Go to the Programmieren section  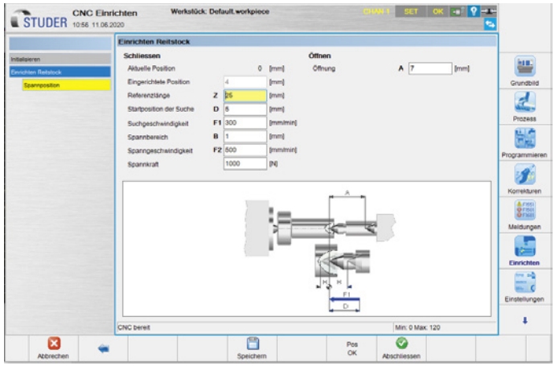pyautogui.click(x=524, y=142)
